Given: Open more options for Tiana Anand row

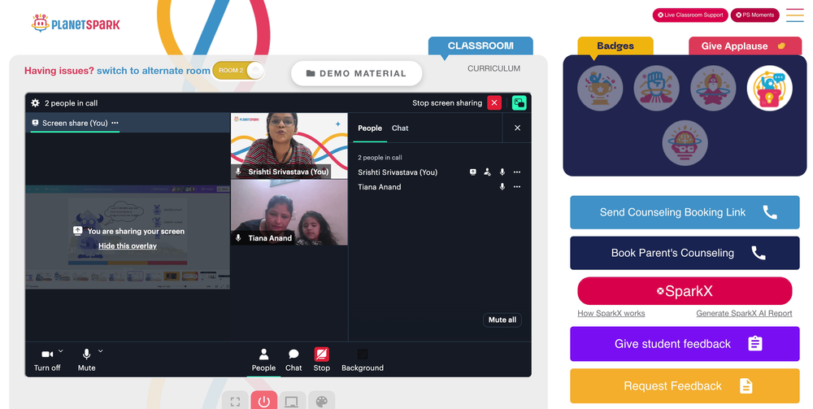Looking at the screenshot, I should tap(517, 187).
